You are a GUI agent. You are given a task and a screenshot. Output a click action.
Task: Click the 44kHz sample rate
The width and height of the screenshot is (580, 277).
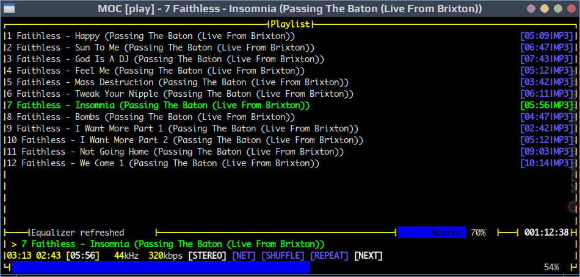click(126, 256)
